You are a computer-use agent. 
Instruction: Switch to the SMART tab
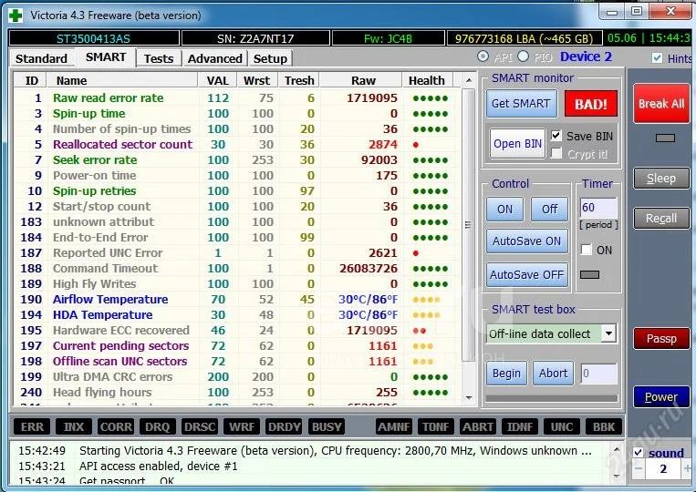click(106, 57)
